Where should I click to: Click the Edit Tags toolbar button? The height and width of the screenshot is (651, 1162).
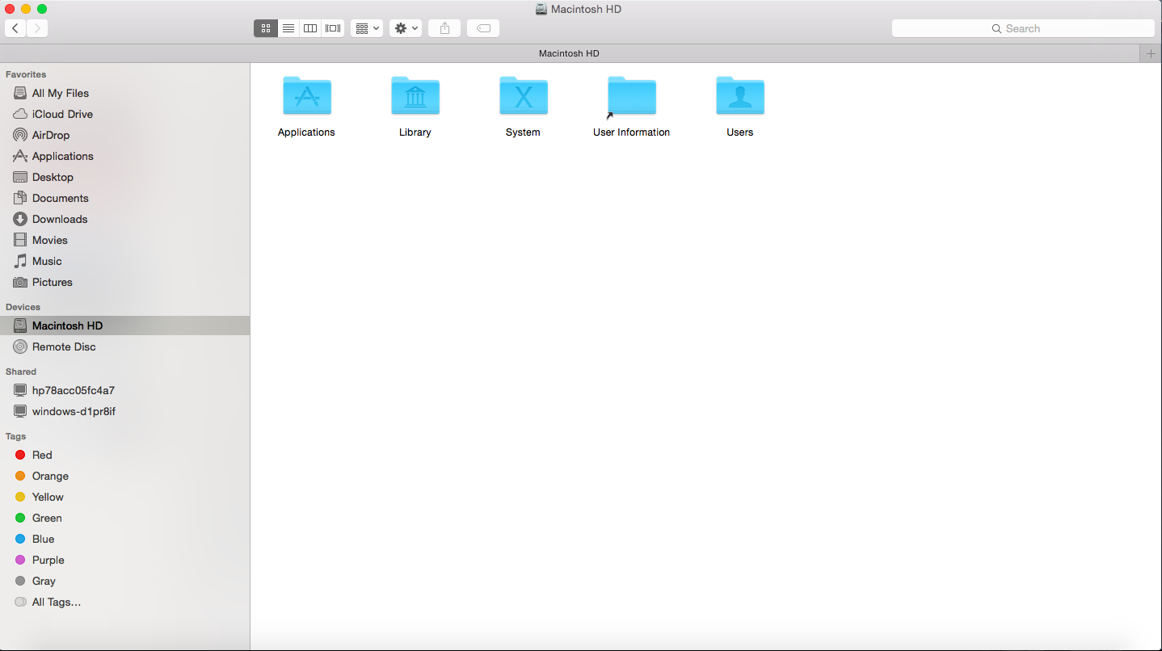coord(483,28)
